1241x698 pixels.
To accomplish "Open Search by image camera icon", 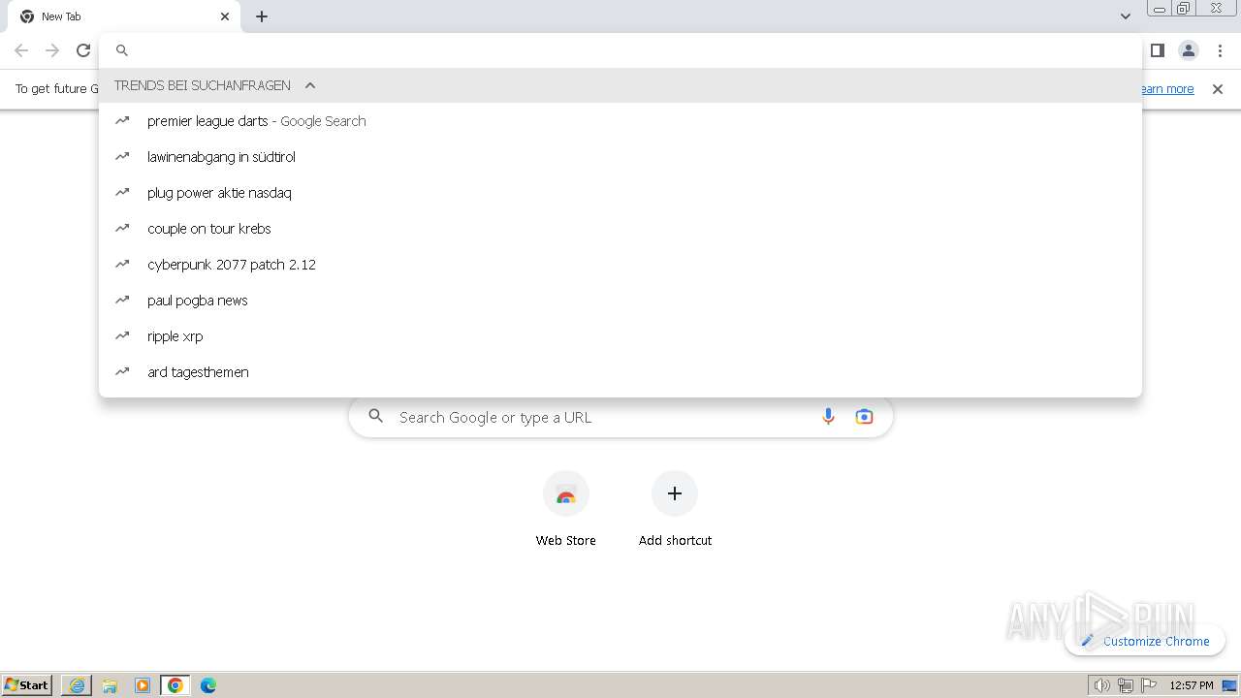I will [864, 417].
